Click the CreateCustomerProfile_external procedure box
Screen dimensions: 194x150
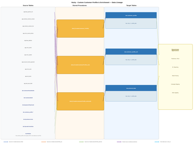coord(80,101)
